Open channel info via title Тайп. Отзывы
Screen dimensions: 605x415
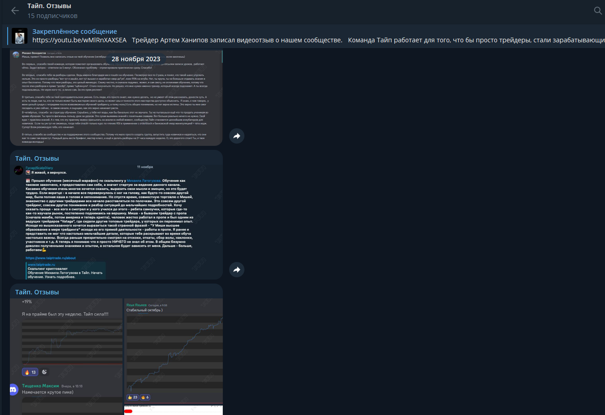coord(49,6)
